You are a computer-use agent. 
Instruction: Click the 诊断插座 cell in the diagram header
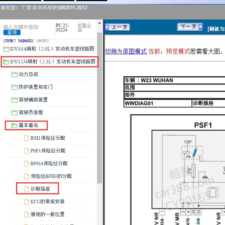tap(209, 103)
